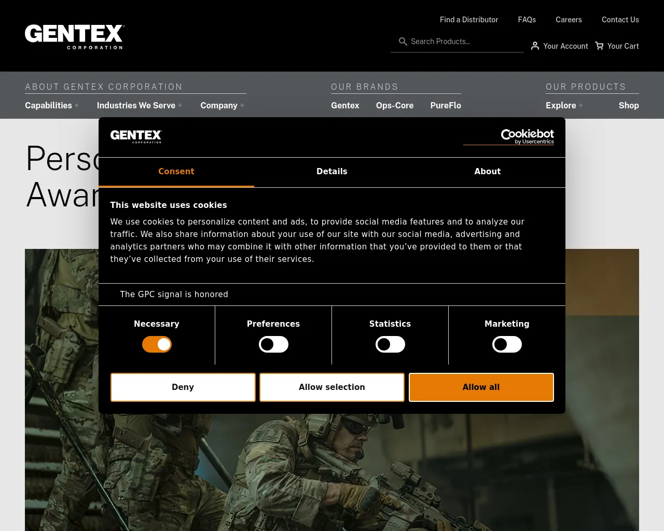Click the soldiers hero image
The height and width of the screenshot is (531, 664).
(332, 467)
